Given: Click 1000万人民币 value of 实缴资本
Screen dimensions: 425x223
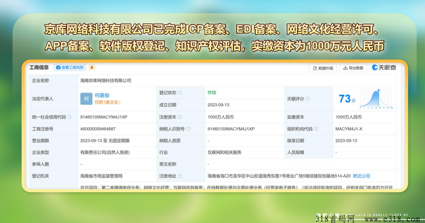Looking at the screenshot, I should pyautogui.click(x=349, y=117).
